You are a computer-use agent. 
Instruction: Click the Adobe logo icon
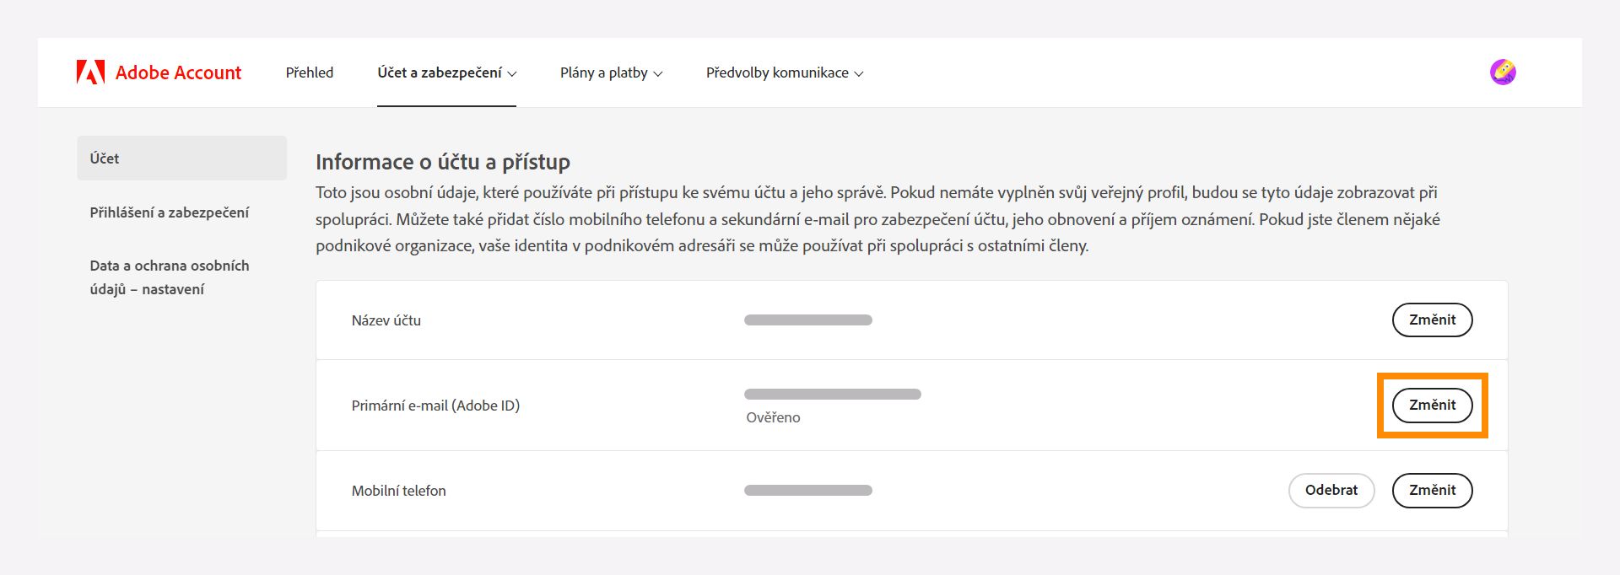click(x=91, y=72)
